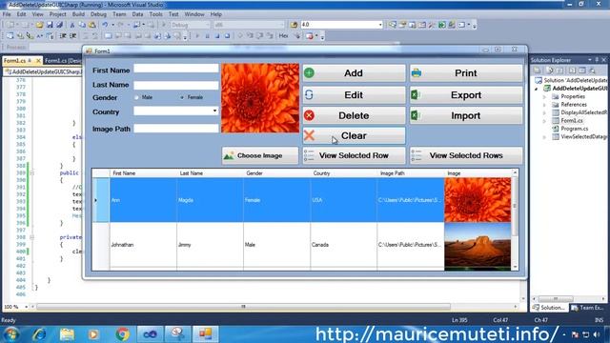Expand the References node in Solution Explorer
Image resolution: width=610 pixels, height=343 pixels.
click(544, 105)
